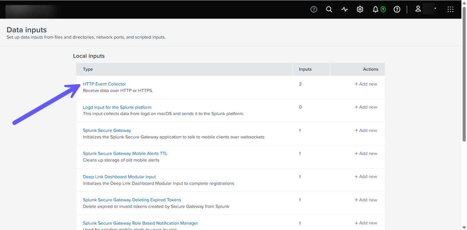This screenshot has width=467, height=230.
Task: Click 'Receive data over HTTP or HTTPS.' description
Action: [118, 91]
